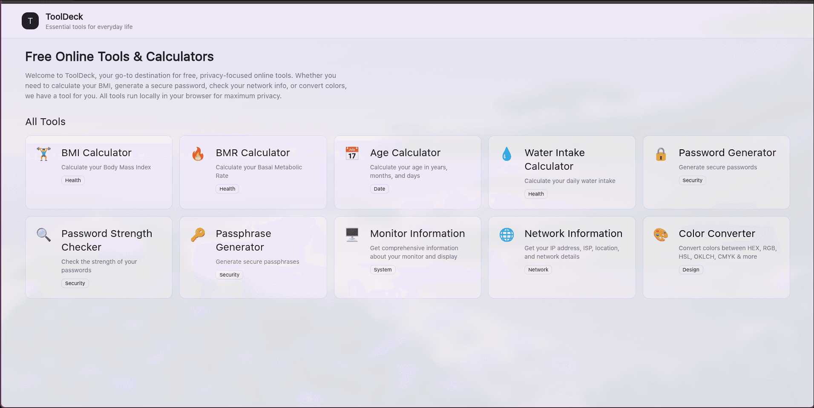
Task: Click the globe icon for Network Information
Action: point(506,234)
